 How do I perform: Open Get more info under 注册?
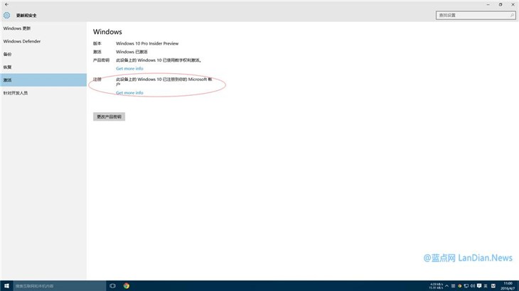coord(129,93)
